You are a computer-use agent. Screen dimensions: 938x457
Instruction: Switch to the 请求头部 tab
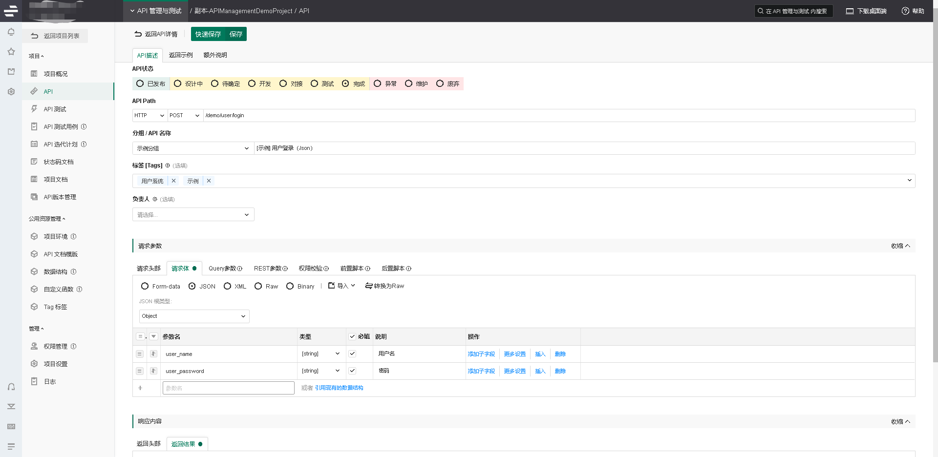pos(149,268)
